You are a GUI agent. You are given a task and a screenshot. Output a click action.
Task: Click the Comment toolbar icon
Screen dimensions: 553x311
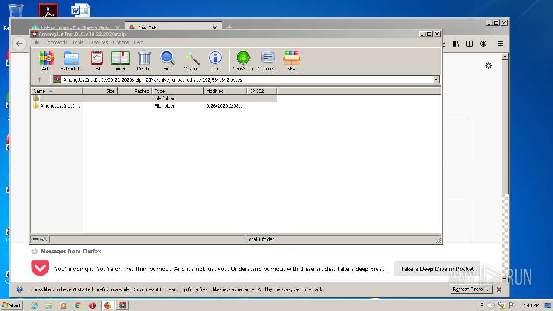point(267,60)
